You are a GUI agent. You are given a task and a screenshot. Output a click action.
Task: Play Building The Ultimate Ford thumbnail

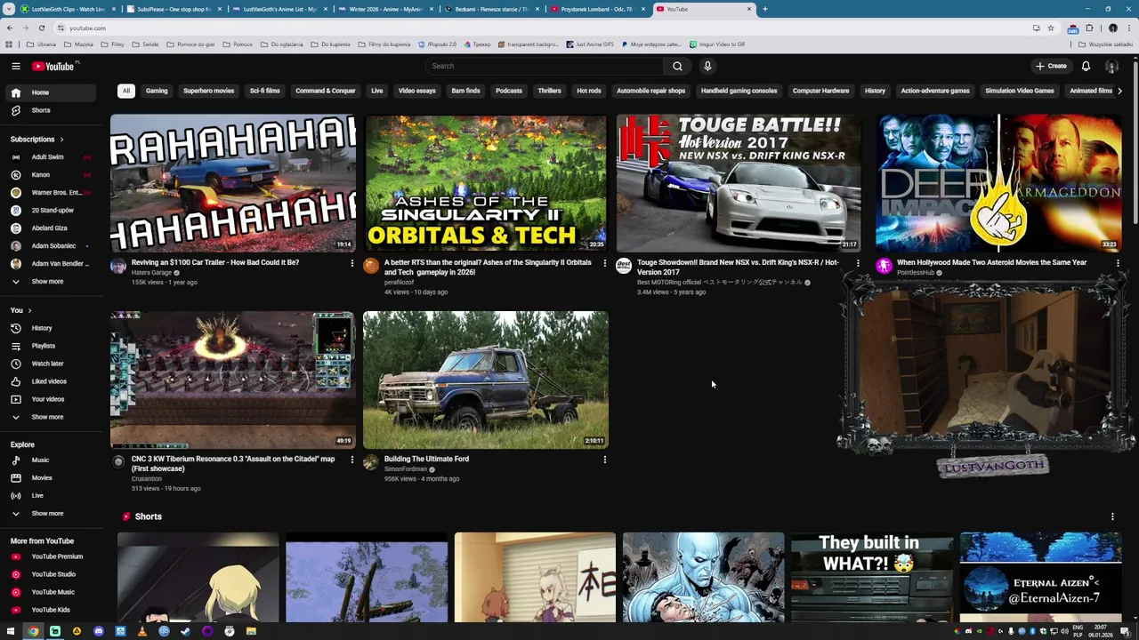(486, 380)
